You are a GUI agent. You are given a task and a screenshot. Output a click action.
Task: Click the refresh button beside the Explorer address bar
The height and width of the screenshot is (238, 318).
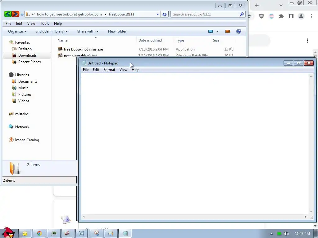tap(165, 14)
